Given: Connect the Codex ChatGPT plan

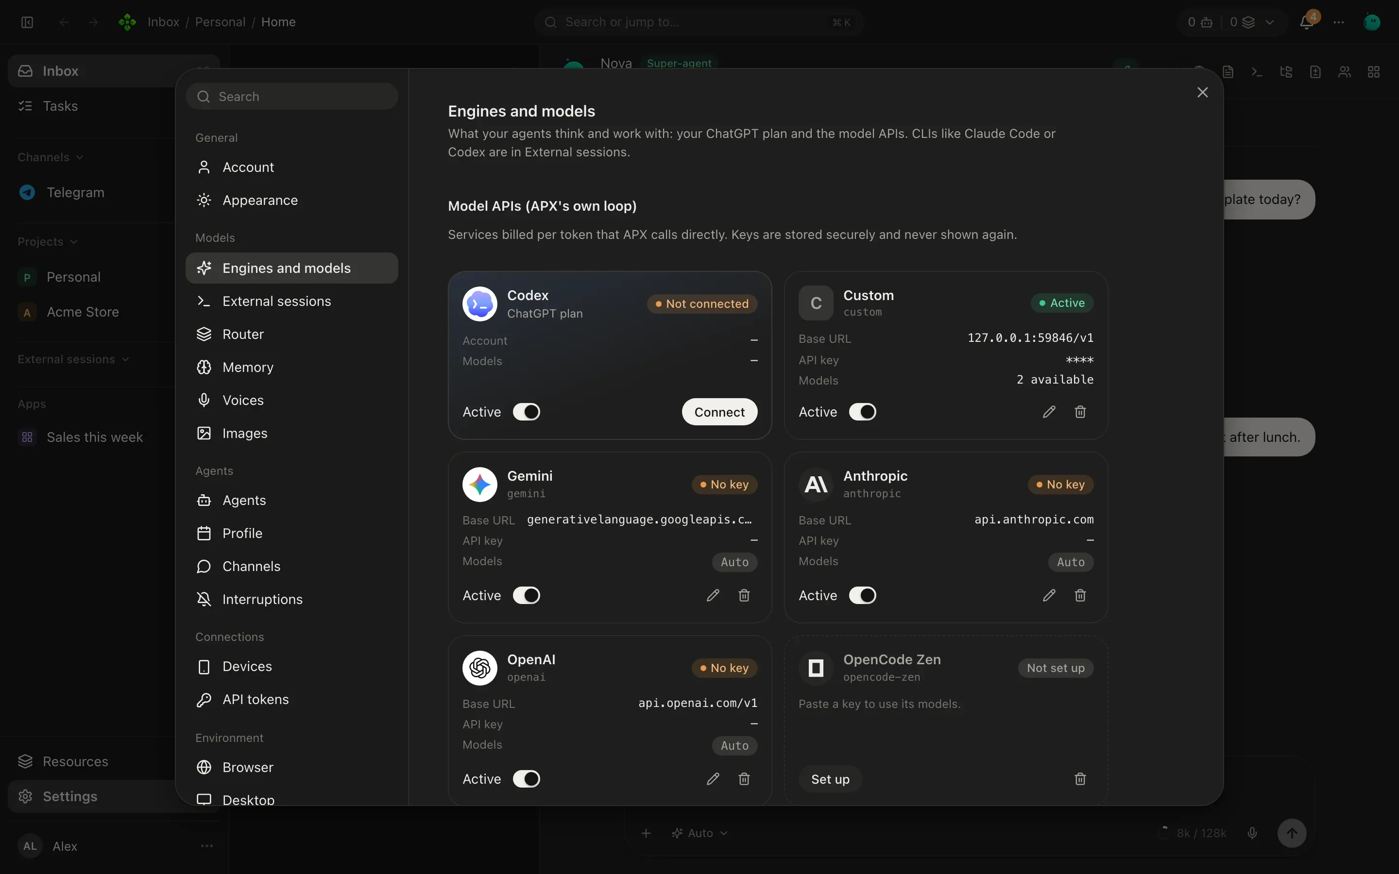Looking at the screenshot, I should point(719,412).
